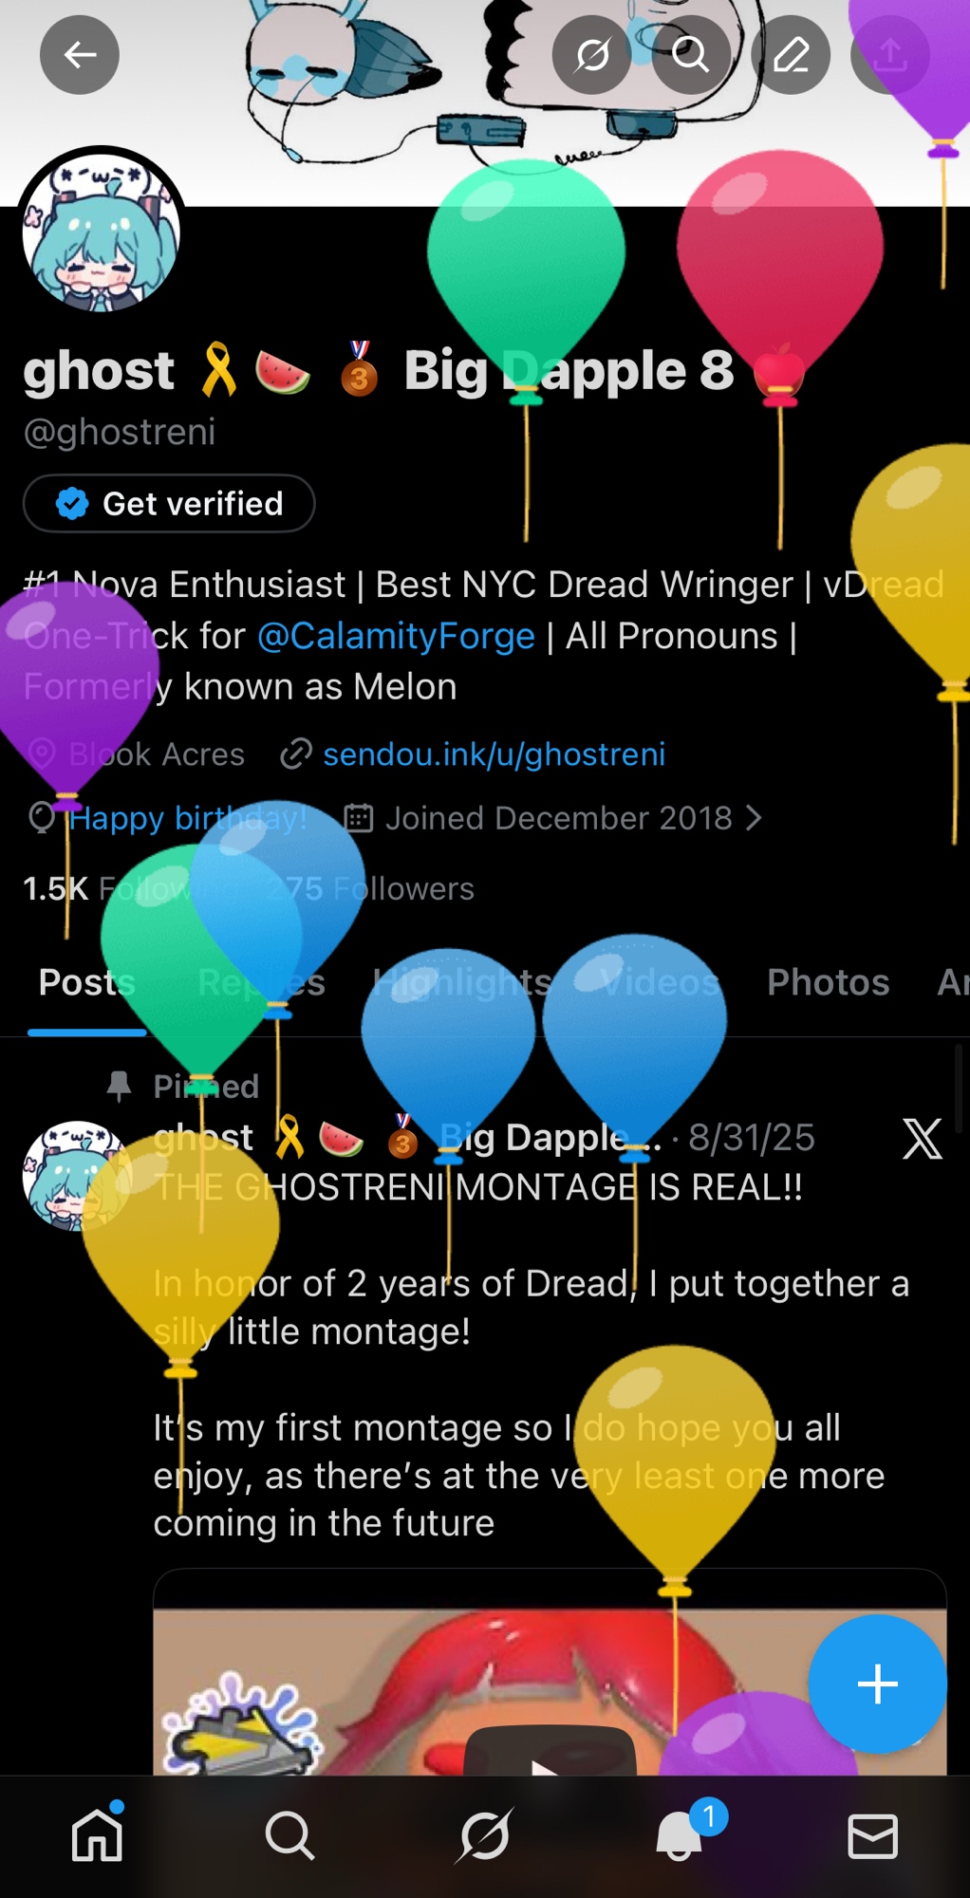
Task: View the ghost profile avatar picture
Action: 102,231
